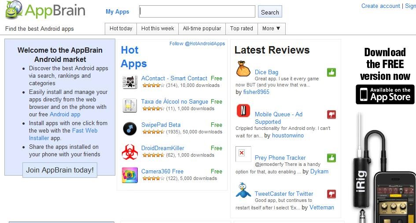Click '(122), 5,000 downloads' text

tap(191, 178)
